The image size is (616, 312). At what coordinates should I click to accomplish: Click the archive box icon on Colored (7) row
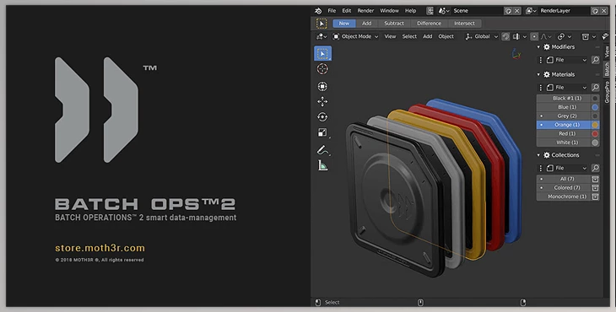point(596,187)
